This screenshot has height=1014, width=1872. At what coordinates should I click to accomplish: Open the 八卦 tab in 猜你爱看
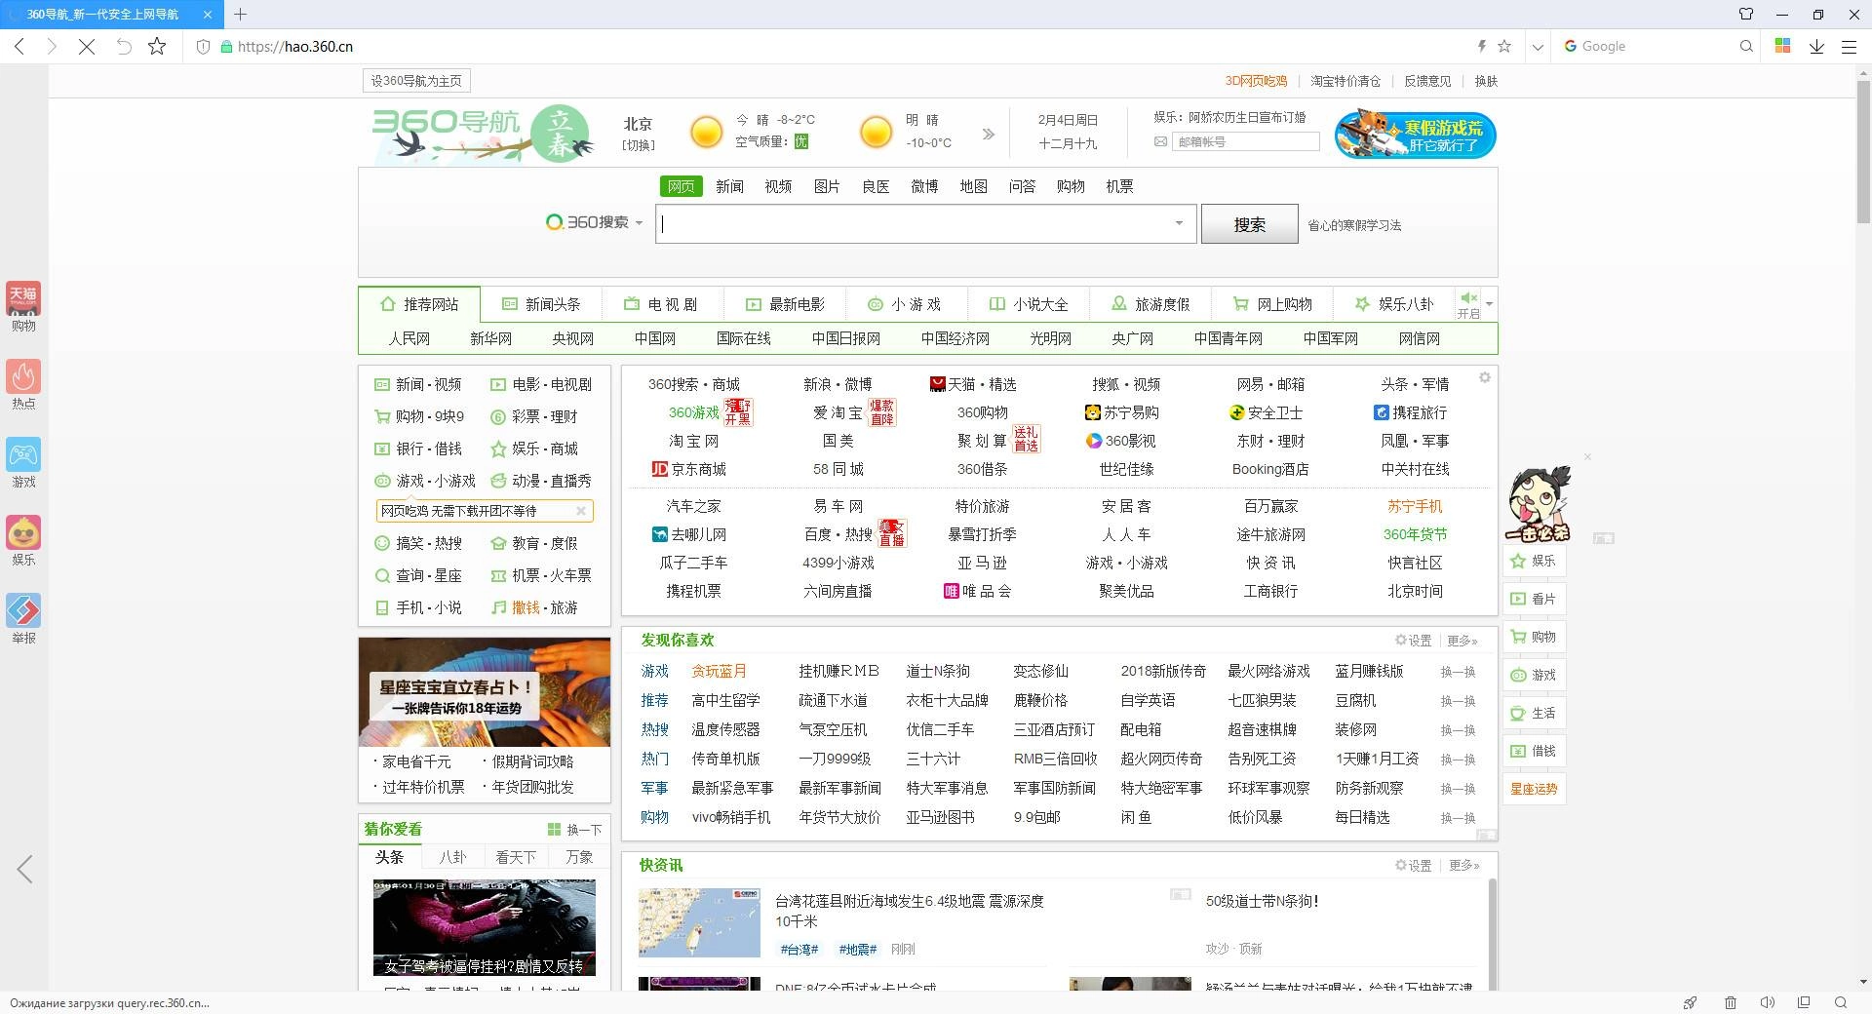tap(452, 857)
